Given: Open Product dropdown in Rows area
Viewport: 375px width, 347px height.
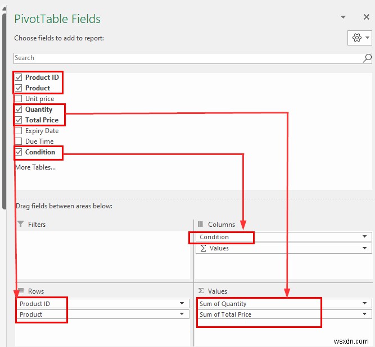Looking at the screenshot, I should click(x=182, y=314).
